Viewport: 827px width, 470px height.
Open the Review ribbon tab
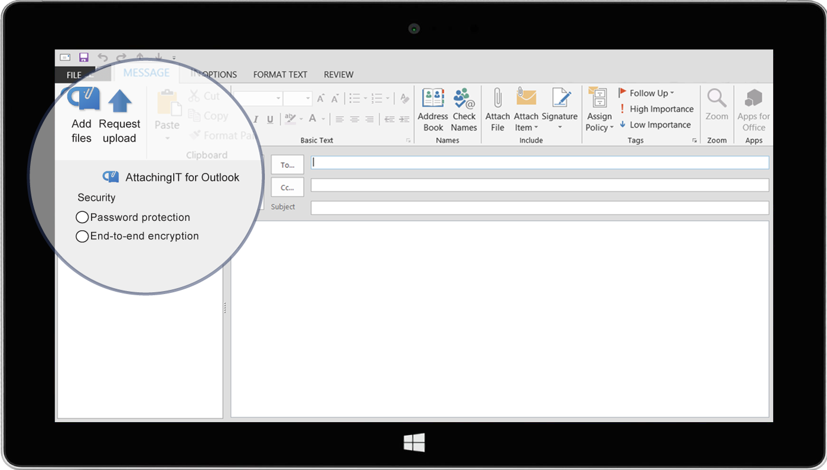click(x=338, y=74)
